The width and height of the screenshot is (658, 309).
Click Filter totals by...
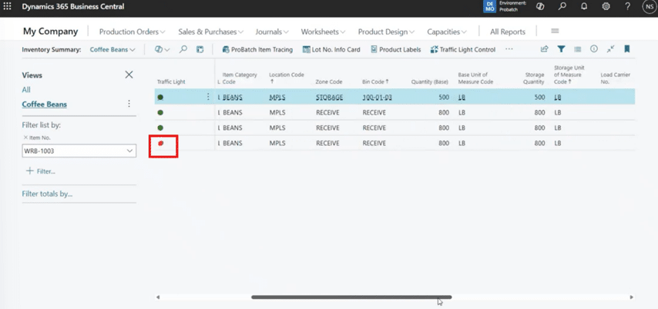click(47, 194)
